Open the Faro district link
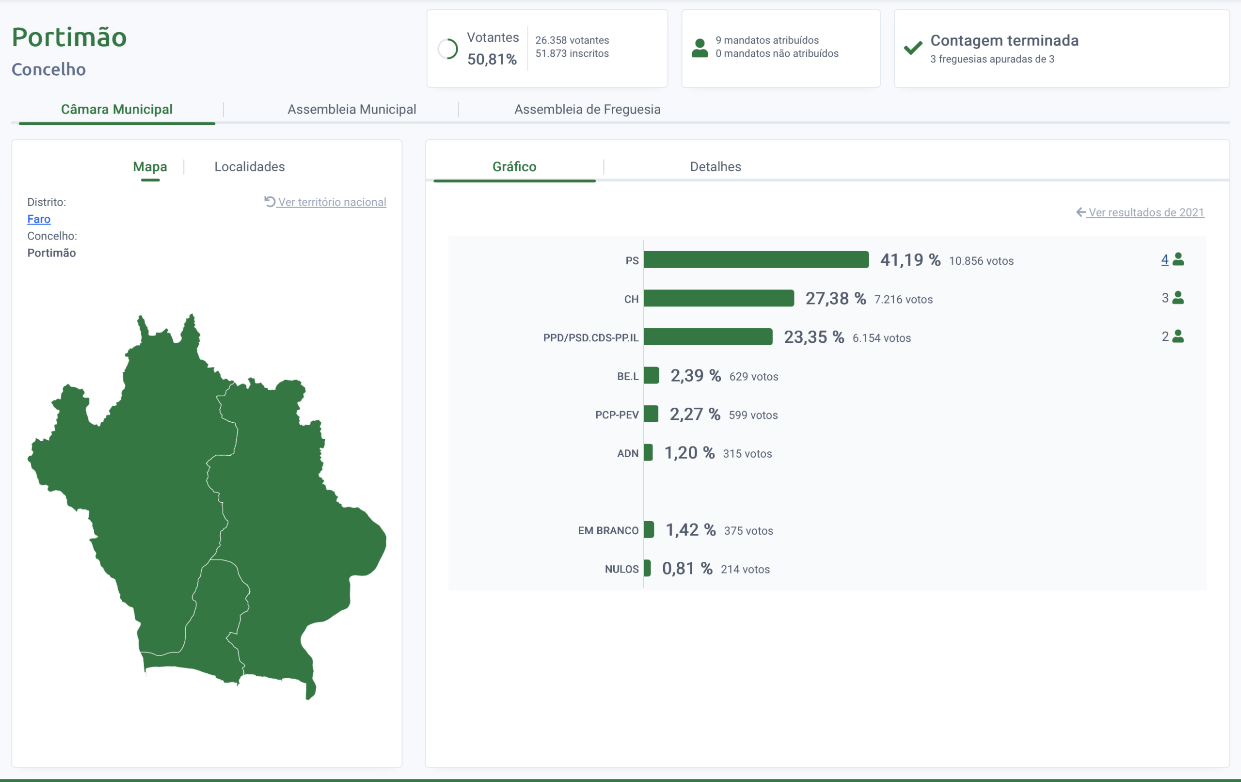Viewport: 1241px width, 782px height. [x=39, y=219]
